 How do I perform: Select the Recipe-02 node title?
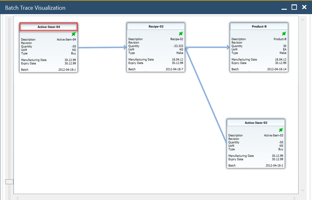point(156,27)
